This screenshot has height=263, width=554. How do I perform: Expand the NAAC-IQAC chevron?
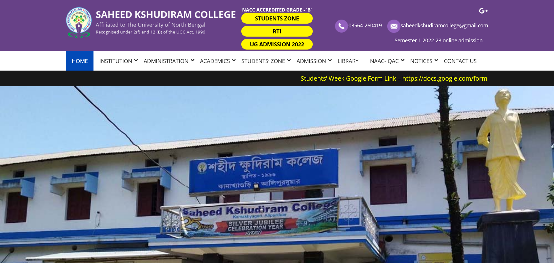[403, 60]
